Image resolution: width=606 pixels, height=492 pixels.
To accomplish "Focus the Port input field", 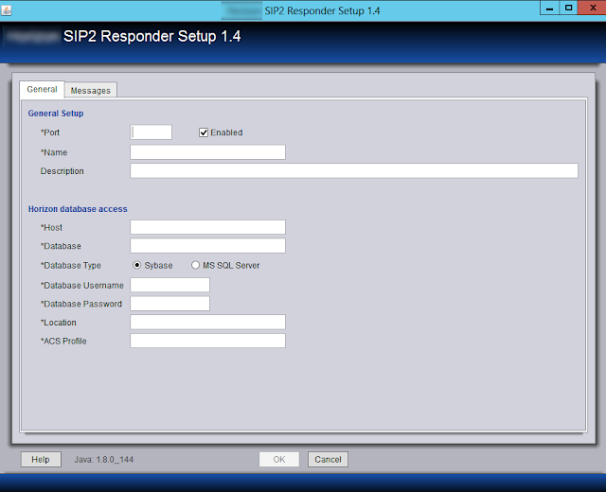I will 151,132.
